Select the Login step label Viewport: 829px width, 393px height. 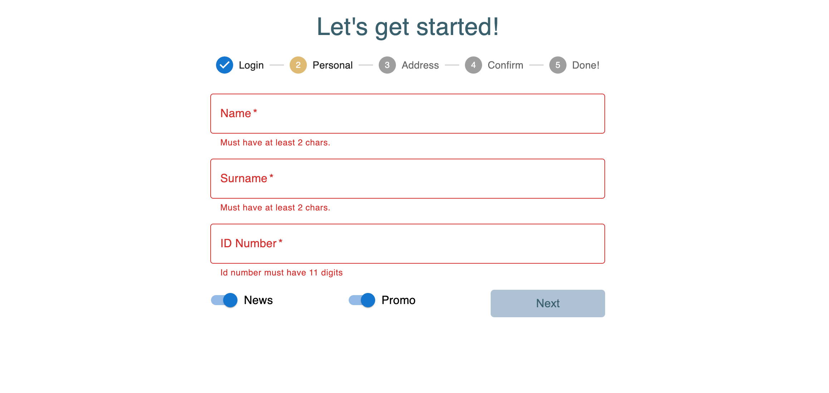tap(251, 65)
